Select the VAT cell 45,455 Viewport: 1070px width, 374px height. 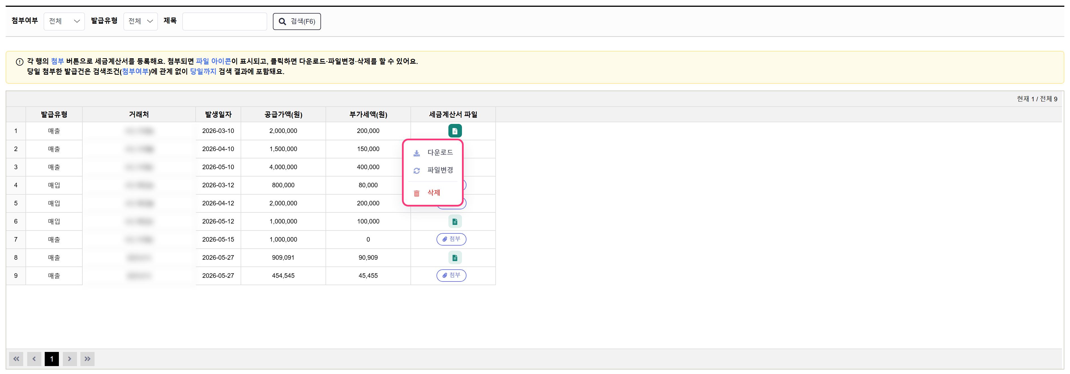pos(368,276)
